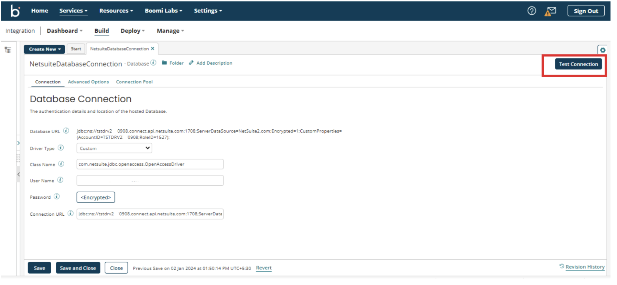Click the Driver Type info icon

click(61, 148)
